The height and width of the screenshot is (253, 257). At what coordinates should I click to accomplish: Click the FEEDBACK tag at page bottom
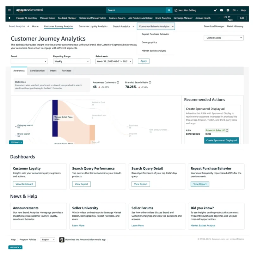(x=15, y=247)
